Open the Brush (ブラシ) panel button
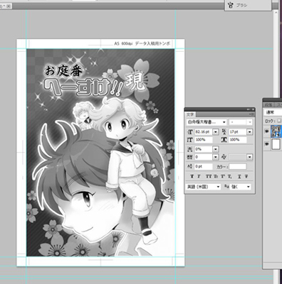The width and height of the screenshot is (282, 284). 247,5
